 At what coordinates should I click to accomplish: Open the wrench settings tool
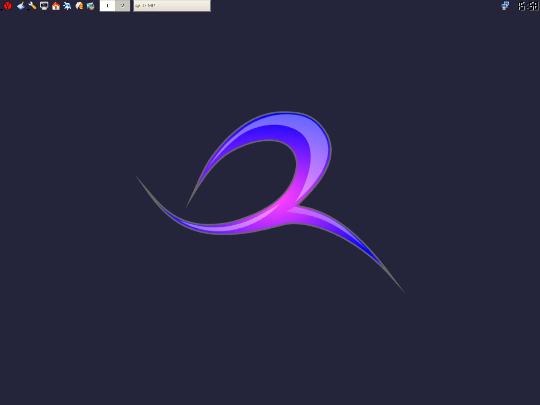pos(32,6)
